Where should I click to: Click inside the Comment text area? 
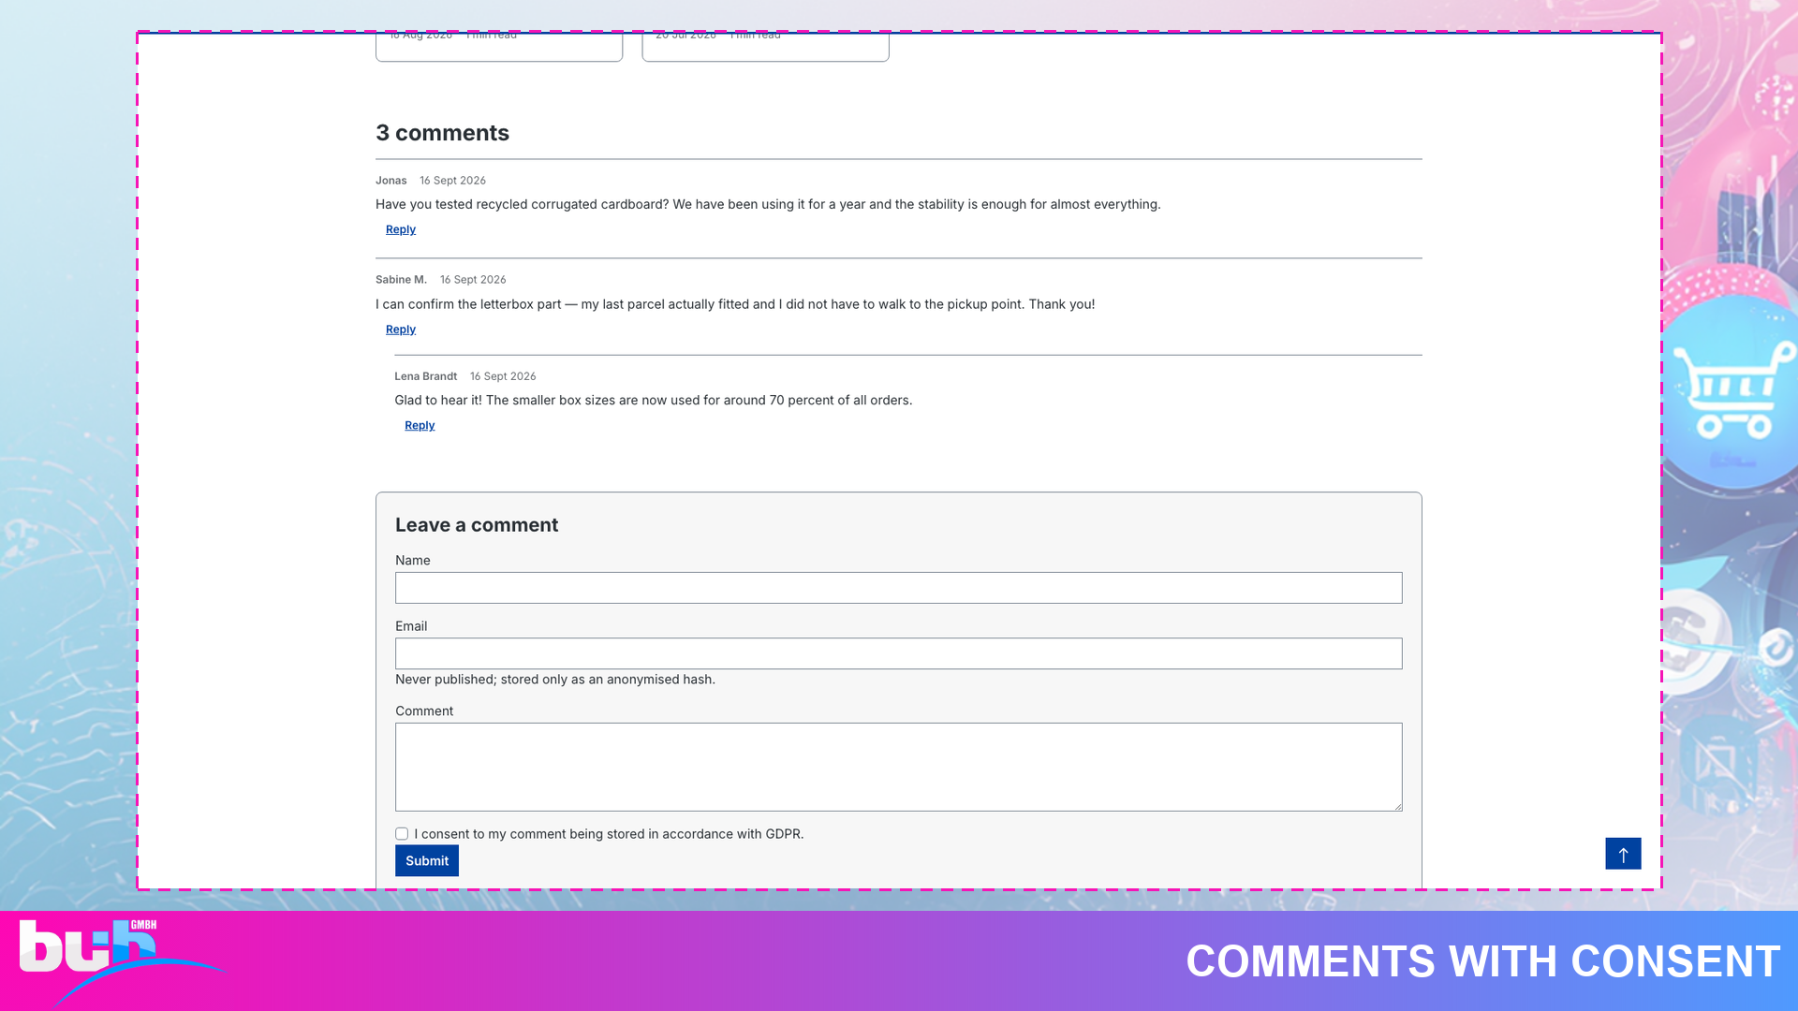(x=899, y=767)
